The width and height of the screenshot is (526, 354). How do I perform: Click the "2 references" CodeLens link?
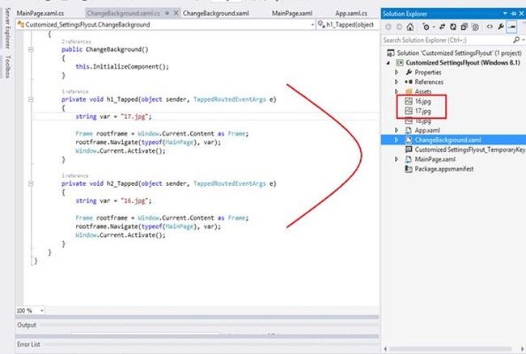coord(76,41)
